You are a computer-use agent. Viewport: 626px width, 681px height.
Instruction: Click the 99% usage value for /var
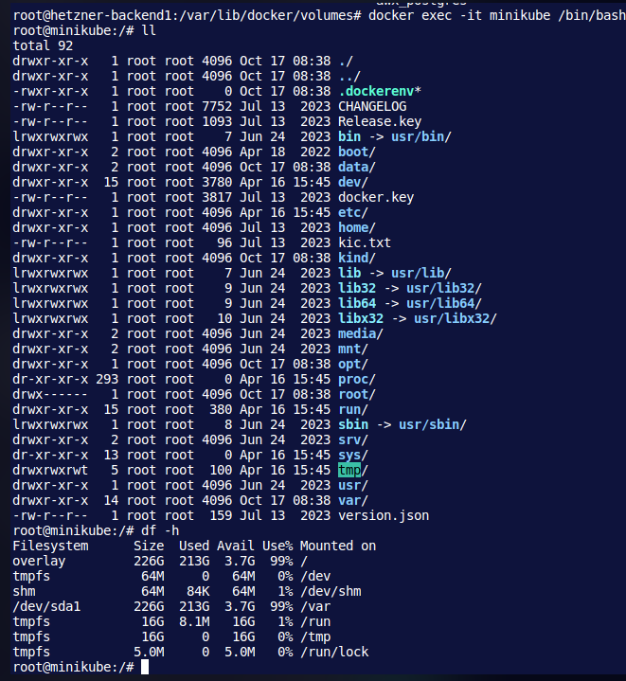pos(281,606)
